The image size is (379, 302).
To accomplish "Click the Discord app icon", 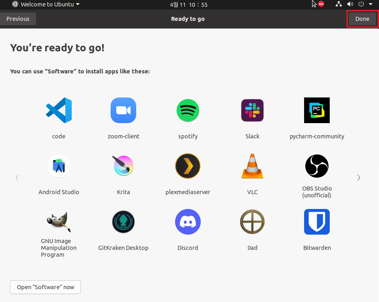I will click(x=188, y=222).
